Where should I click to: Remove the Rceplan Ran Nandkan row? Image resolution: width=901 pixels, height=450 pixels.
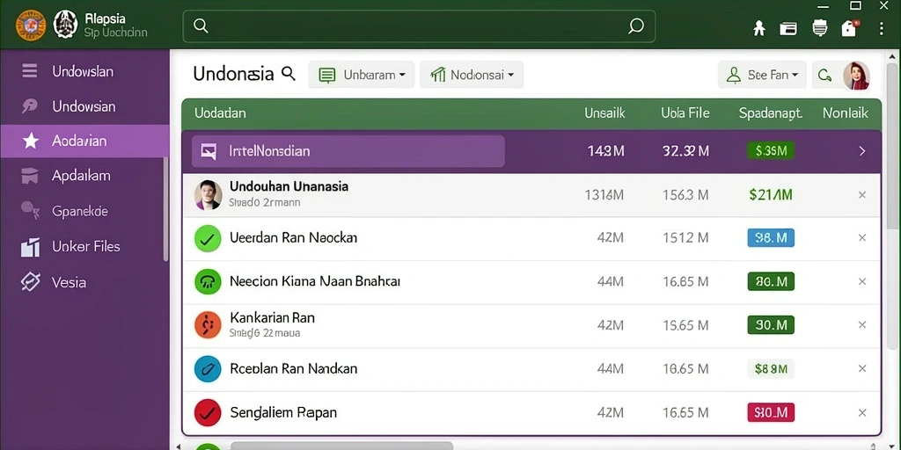tap(862, 368)
